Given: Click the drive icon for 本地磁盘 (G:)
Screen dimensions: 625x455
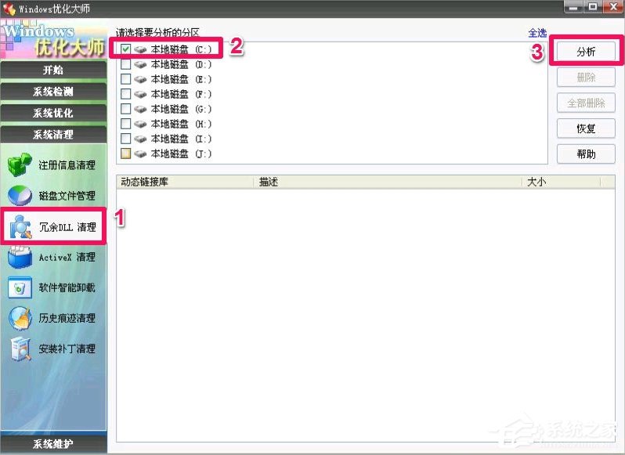Looking at the screenshot, I should 140,109.
